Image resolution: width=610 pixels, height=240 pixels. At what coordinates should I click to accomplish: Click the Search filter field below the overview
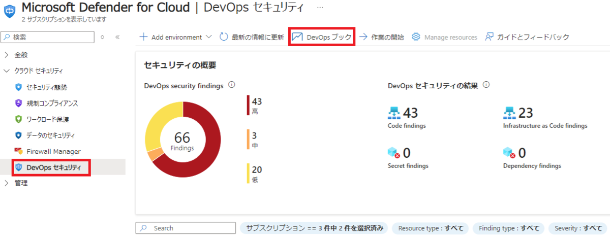click(x=186, y=228)
